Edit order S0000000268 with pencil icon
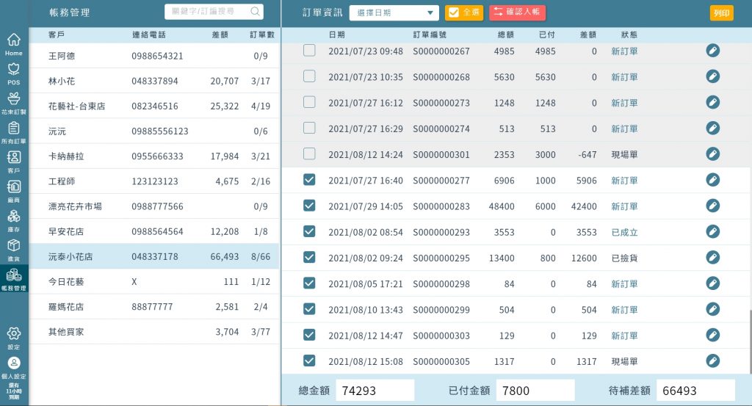 [x=712, y=76]
